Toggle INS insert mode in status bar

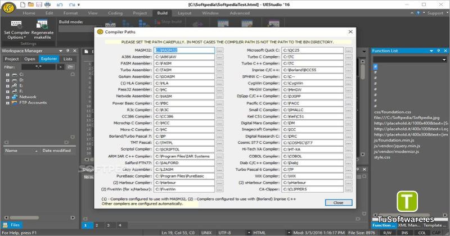coord(404,233)
